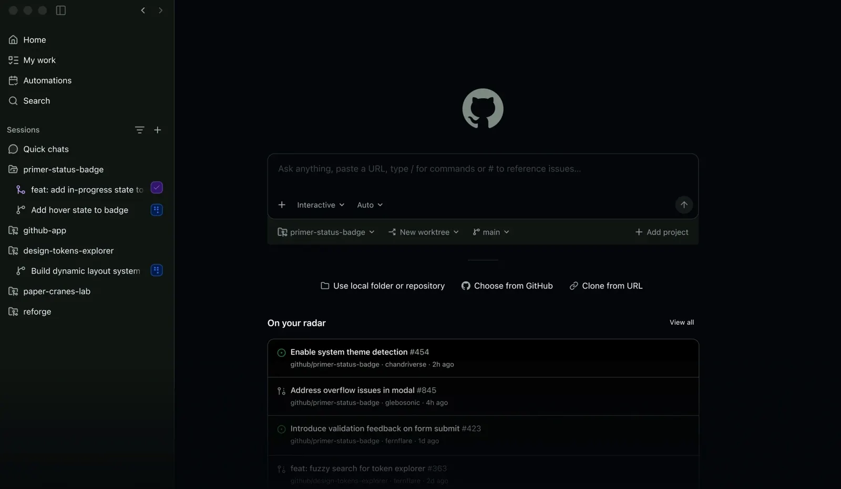Click 'On your radar' heading
This screenshot has height=489, width=841.
point(296,323)
